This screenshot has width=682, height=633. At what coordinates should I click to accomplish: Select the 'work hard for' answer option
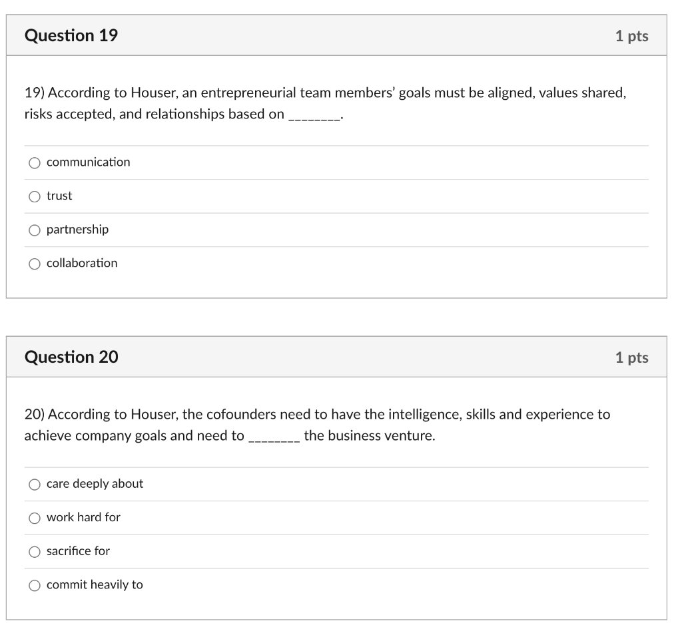[x=34, y=517]
